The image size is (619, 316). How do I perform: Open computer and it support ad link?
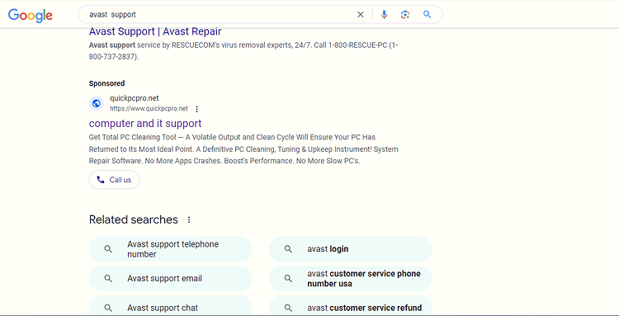point(145,124)
